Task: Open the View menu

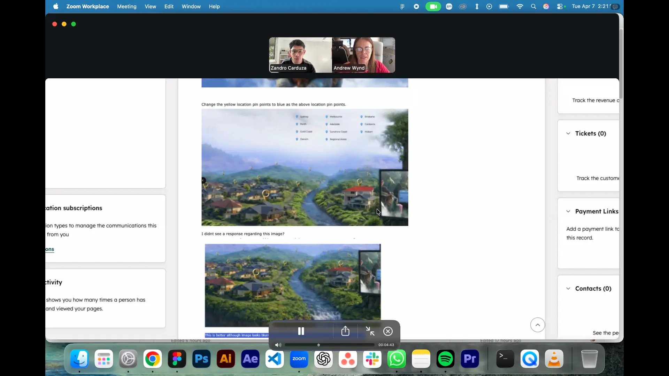Action: 151,6
